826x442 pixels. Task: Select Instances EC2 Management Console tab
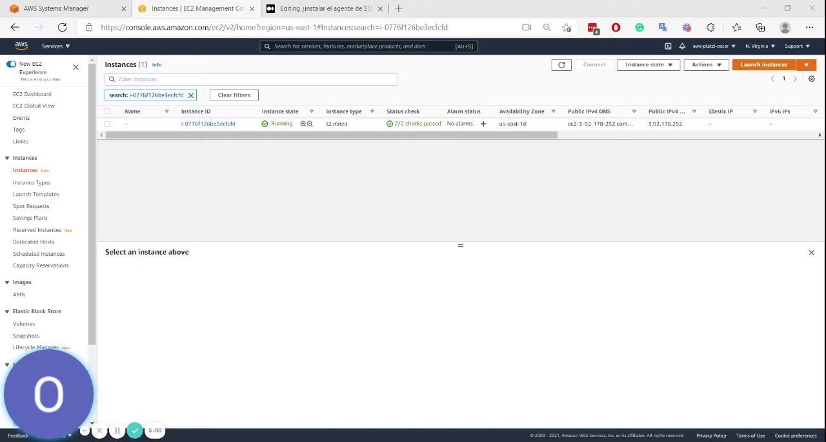tap(196, 8)
